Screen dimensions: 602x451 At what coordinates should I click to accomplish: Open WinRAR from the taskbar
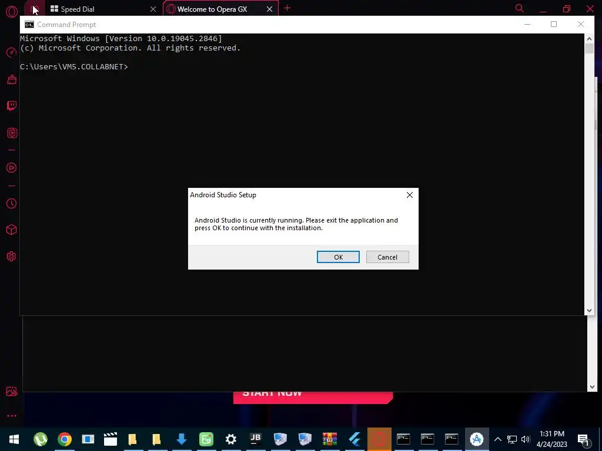[x=329, y=439]
